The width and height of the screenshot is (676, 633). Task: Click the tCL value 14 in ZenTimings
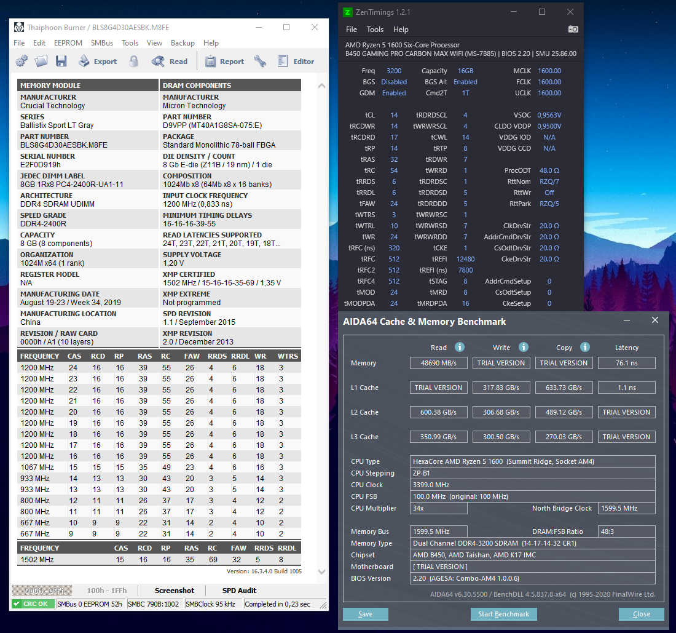tap(394, 115)
